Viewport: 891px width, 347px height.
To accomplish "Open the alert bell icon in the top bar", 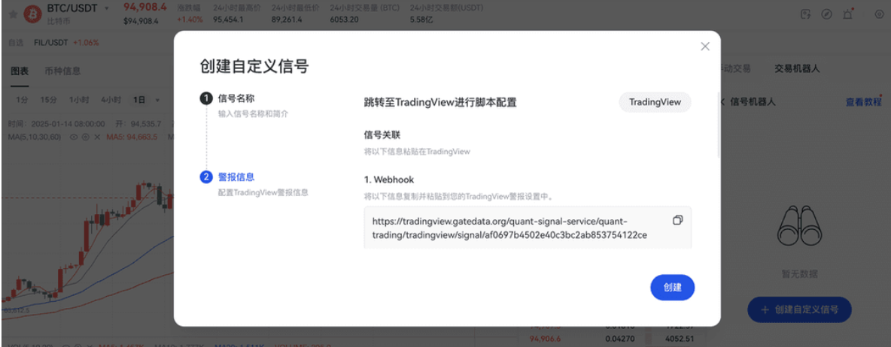I will tap(848, 14).
